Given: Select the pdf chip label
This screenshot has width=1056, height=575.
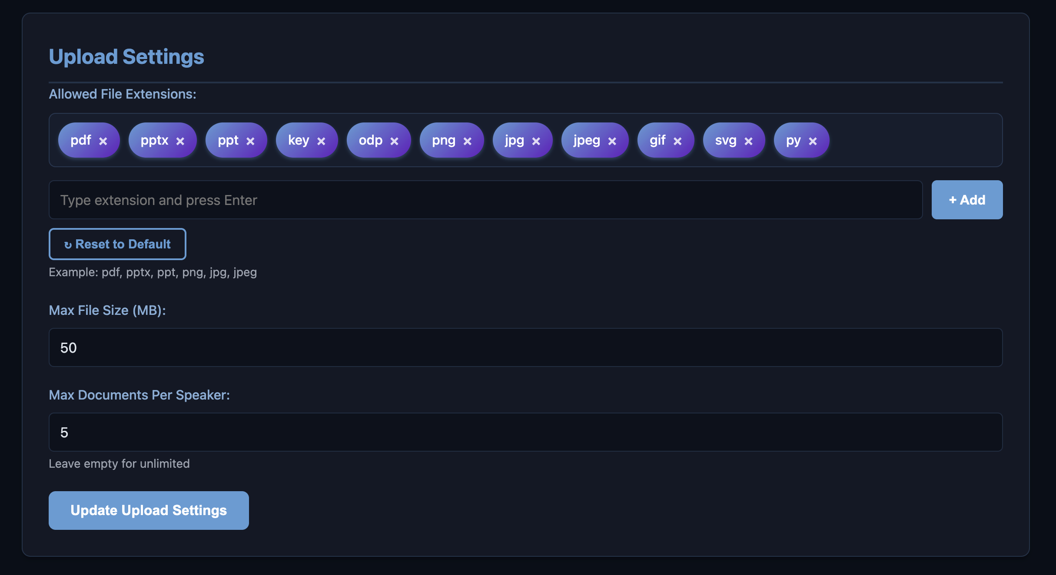Looking at the screenshot, I should point(82,140).
